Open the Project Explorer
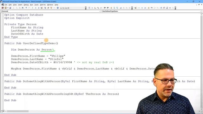Image resolution: width=203 pixels, height=114 pixels. [45, 8]
